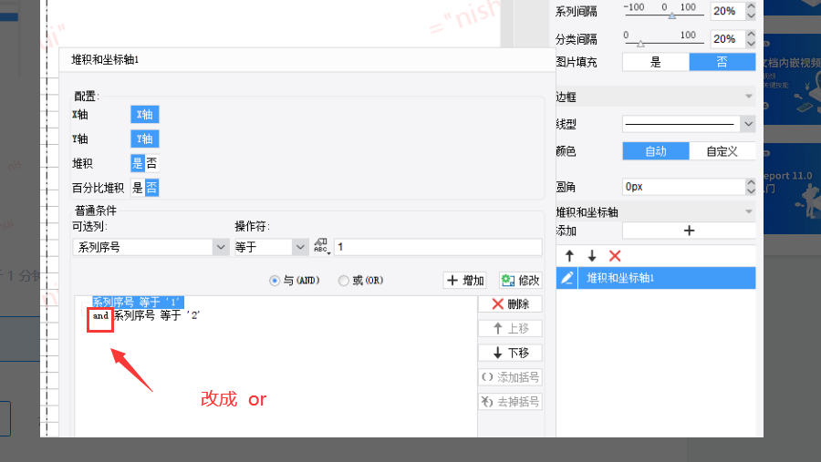
Task: Select the 与 (AND) radio button
Action: (x=275, y=281)
